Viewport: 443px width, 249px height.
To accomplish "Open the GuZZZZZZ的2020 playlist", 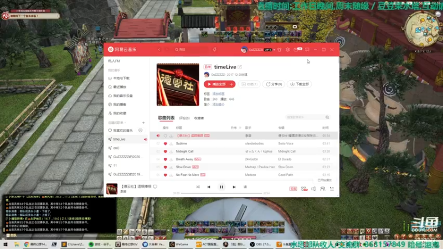I will point(128,157).
